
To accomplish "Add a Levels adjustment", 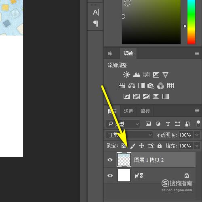I will click(137, 75).
